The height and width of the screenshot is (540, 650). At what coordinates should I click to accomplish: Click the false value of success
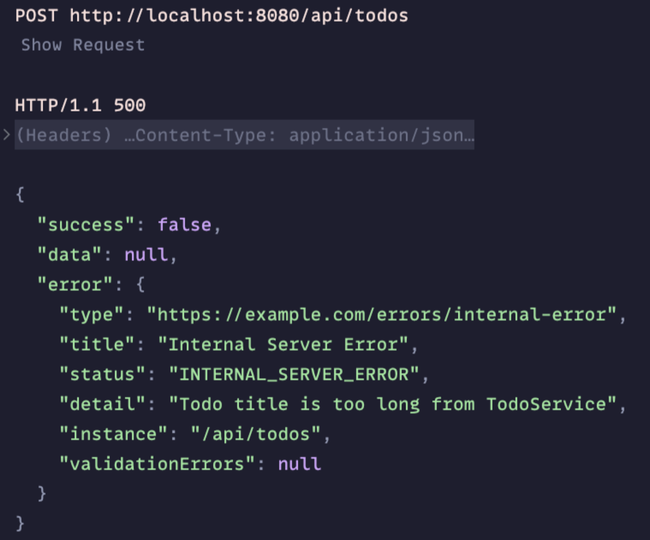pos(185,225)
